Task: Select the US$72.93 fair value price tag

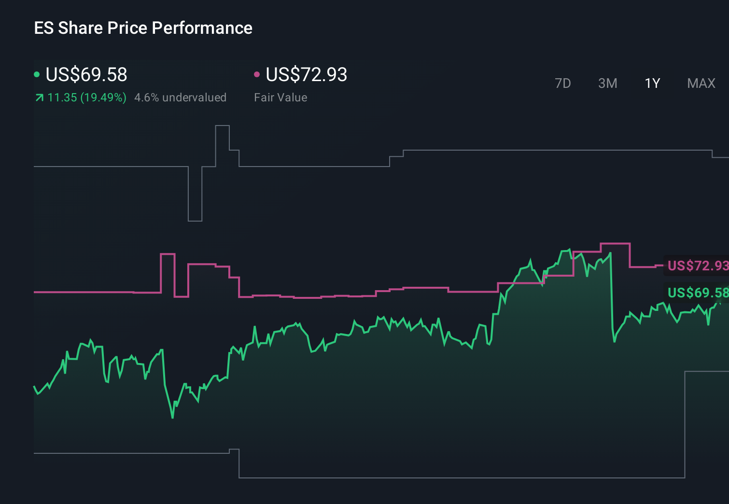Action: pyautogui.click(x=697, y=266)
